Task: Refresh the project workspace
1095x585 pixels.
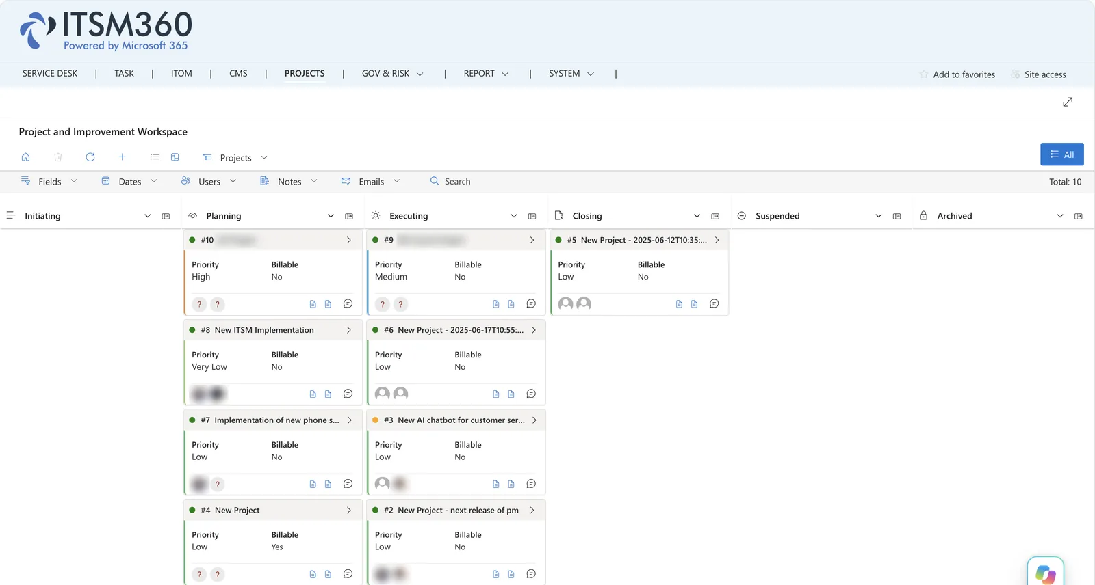Action: click(90, 157)
